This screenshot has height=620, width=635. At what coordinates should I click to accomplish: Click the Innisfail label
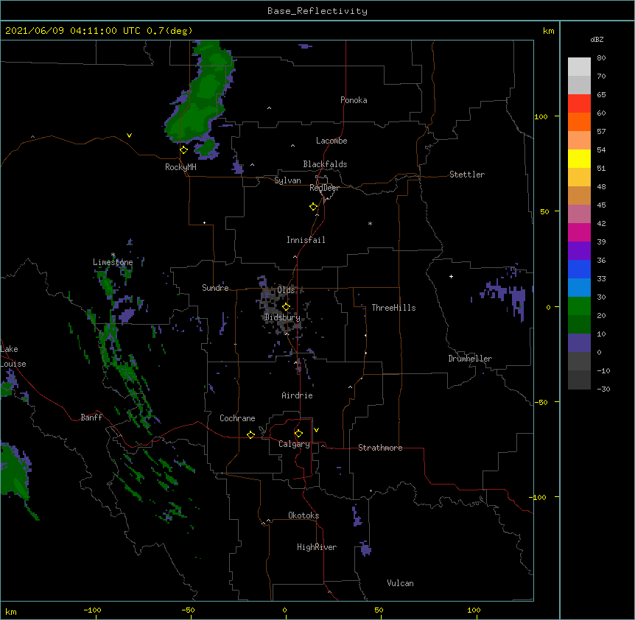306,240
